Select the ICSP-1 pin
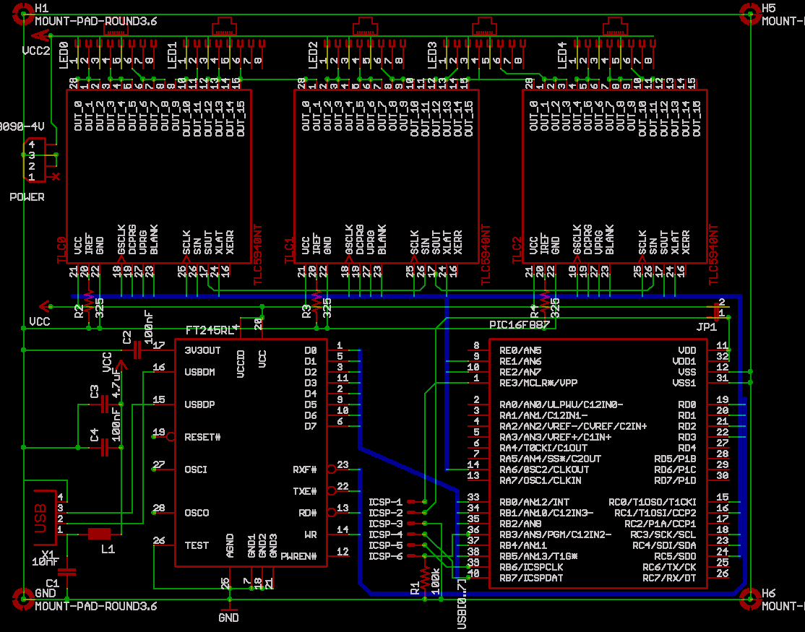 pyautogui.click(x=413, y=501)
